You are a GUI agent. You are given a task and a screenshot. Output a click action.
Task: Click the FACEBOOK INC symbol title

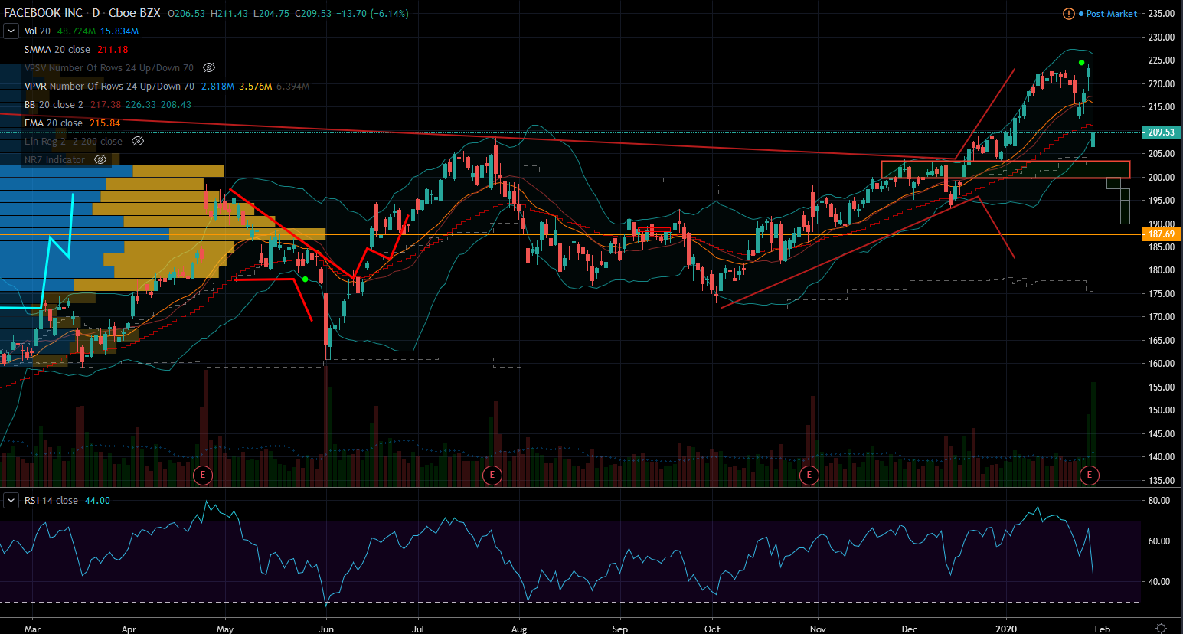tap(43, 13)
